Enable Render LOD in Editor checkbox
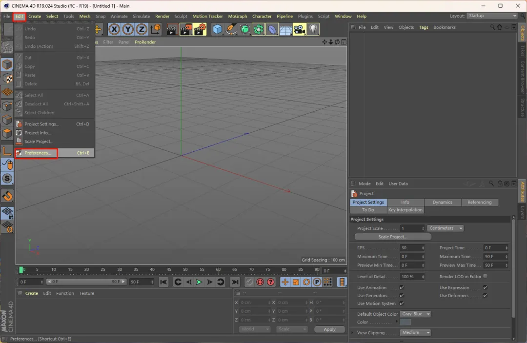This screenshot has height=343, width=527. (485, 276)
